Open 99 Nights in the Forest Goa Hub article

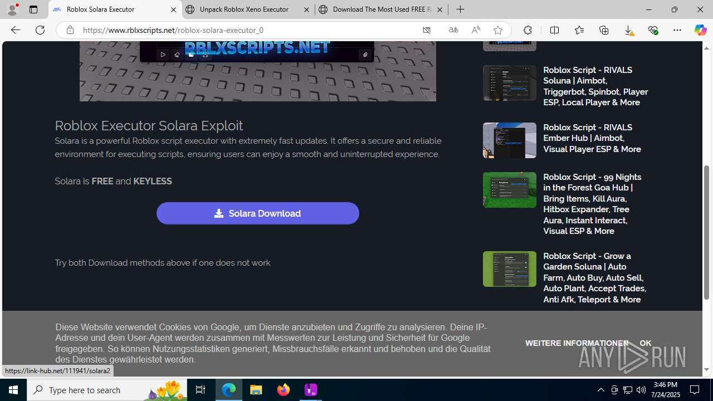(593, 204)
